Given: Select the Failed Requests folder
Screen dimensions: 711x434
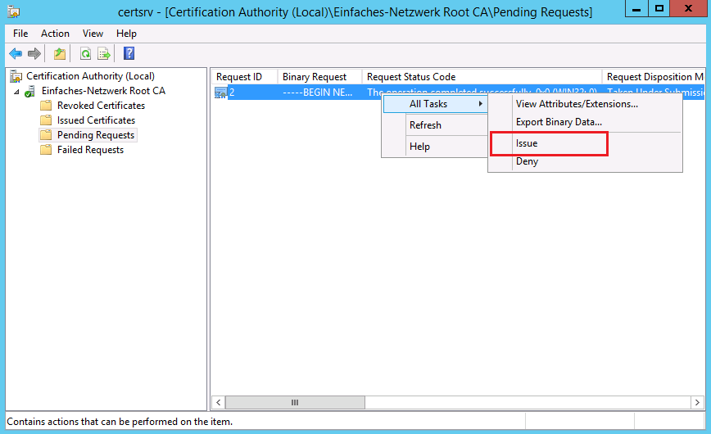Looking at the screenshot, I should click(90, 150).
